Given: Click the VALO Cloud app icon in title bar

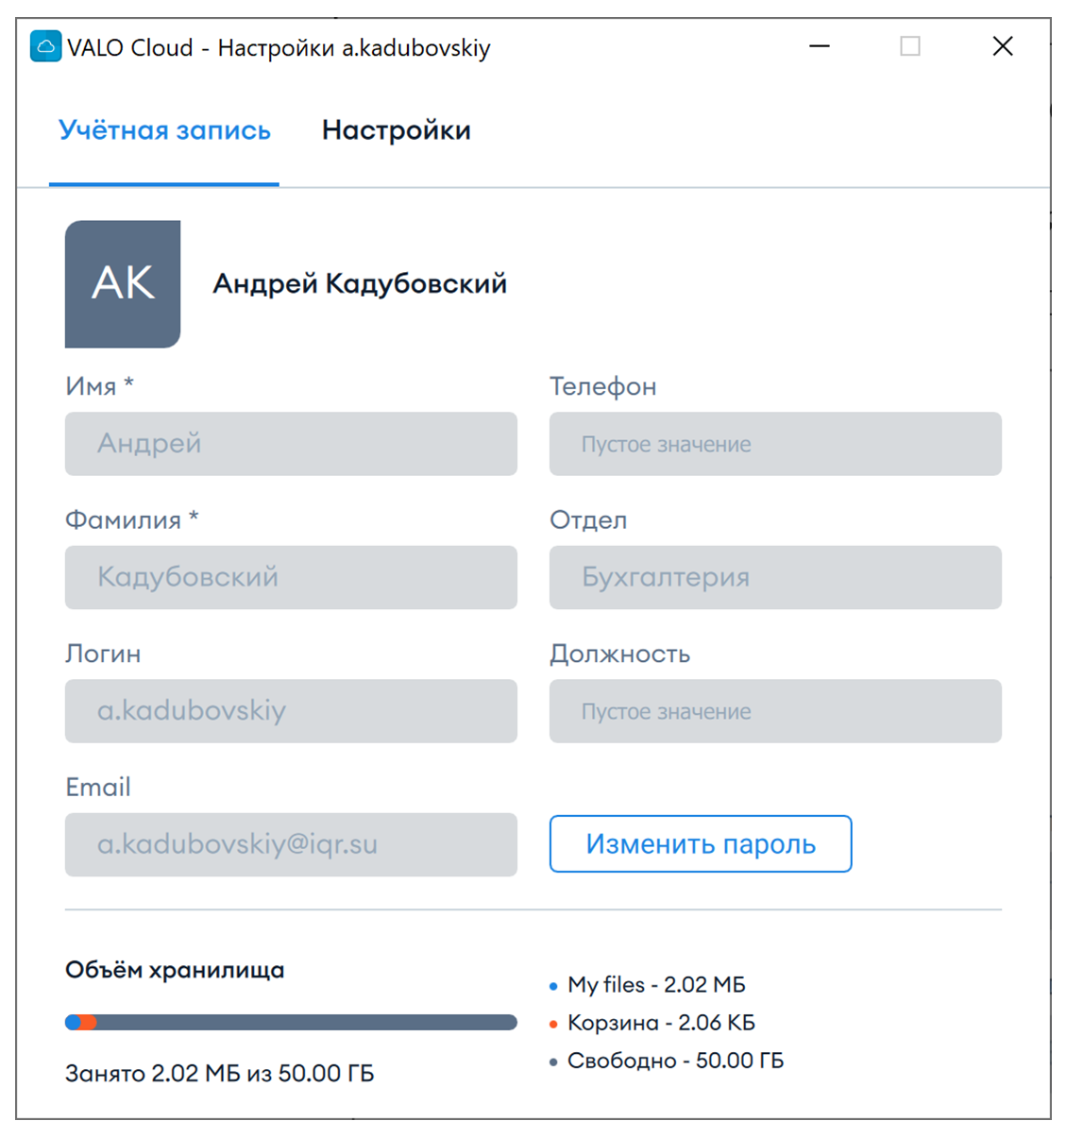Looking at the screenshot, I should point(45,46).
